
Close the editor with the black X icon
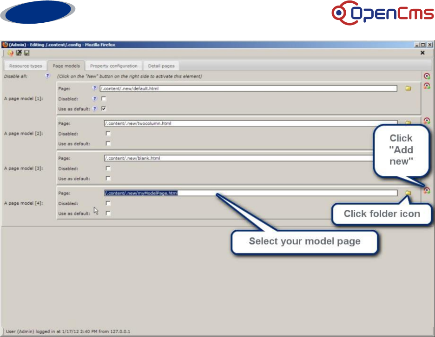pyautogui.click(x=422, y=52)
